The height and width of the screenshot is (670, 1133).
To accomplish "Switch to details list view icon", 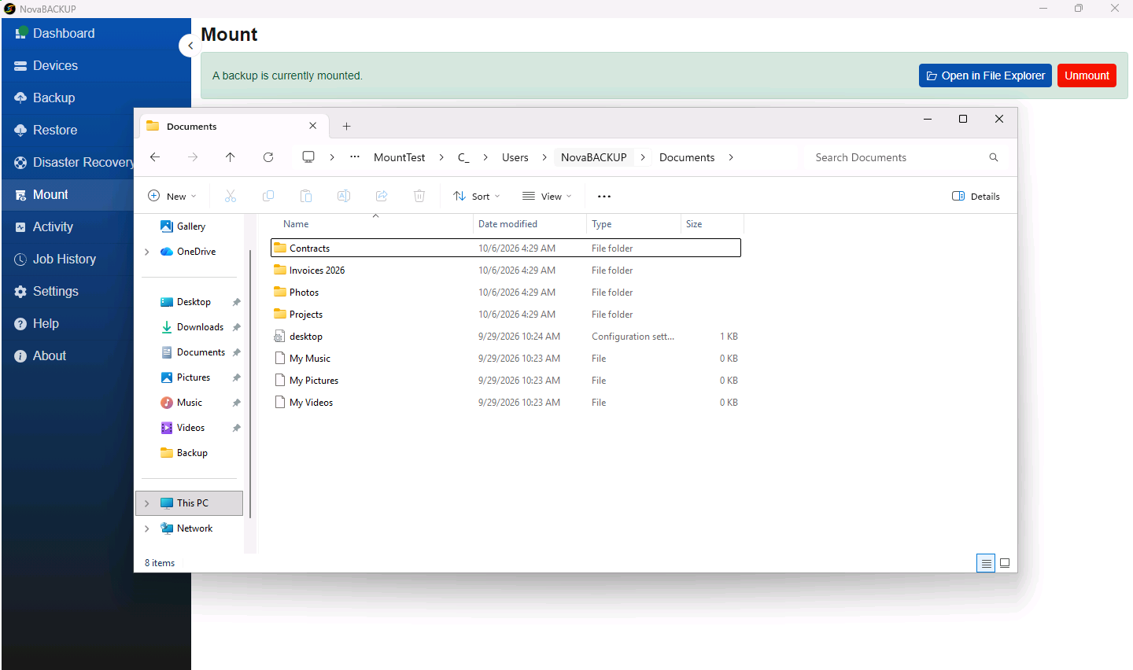I will [986, 563].
